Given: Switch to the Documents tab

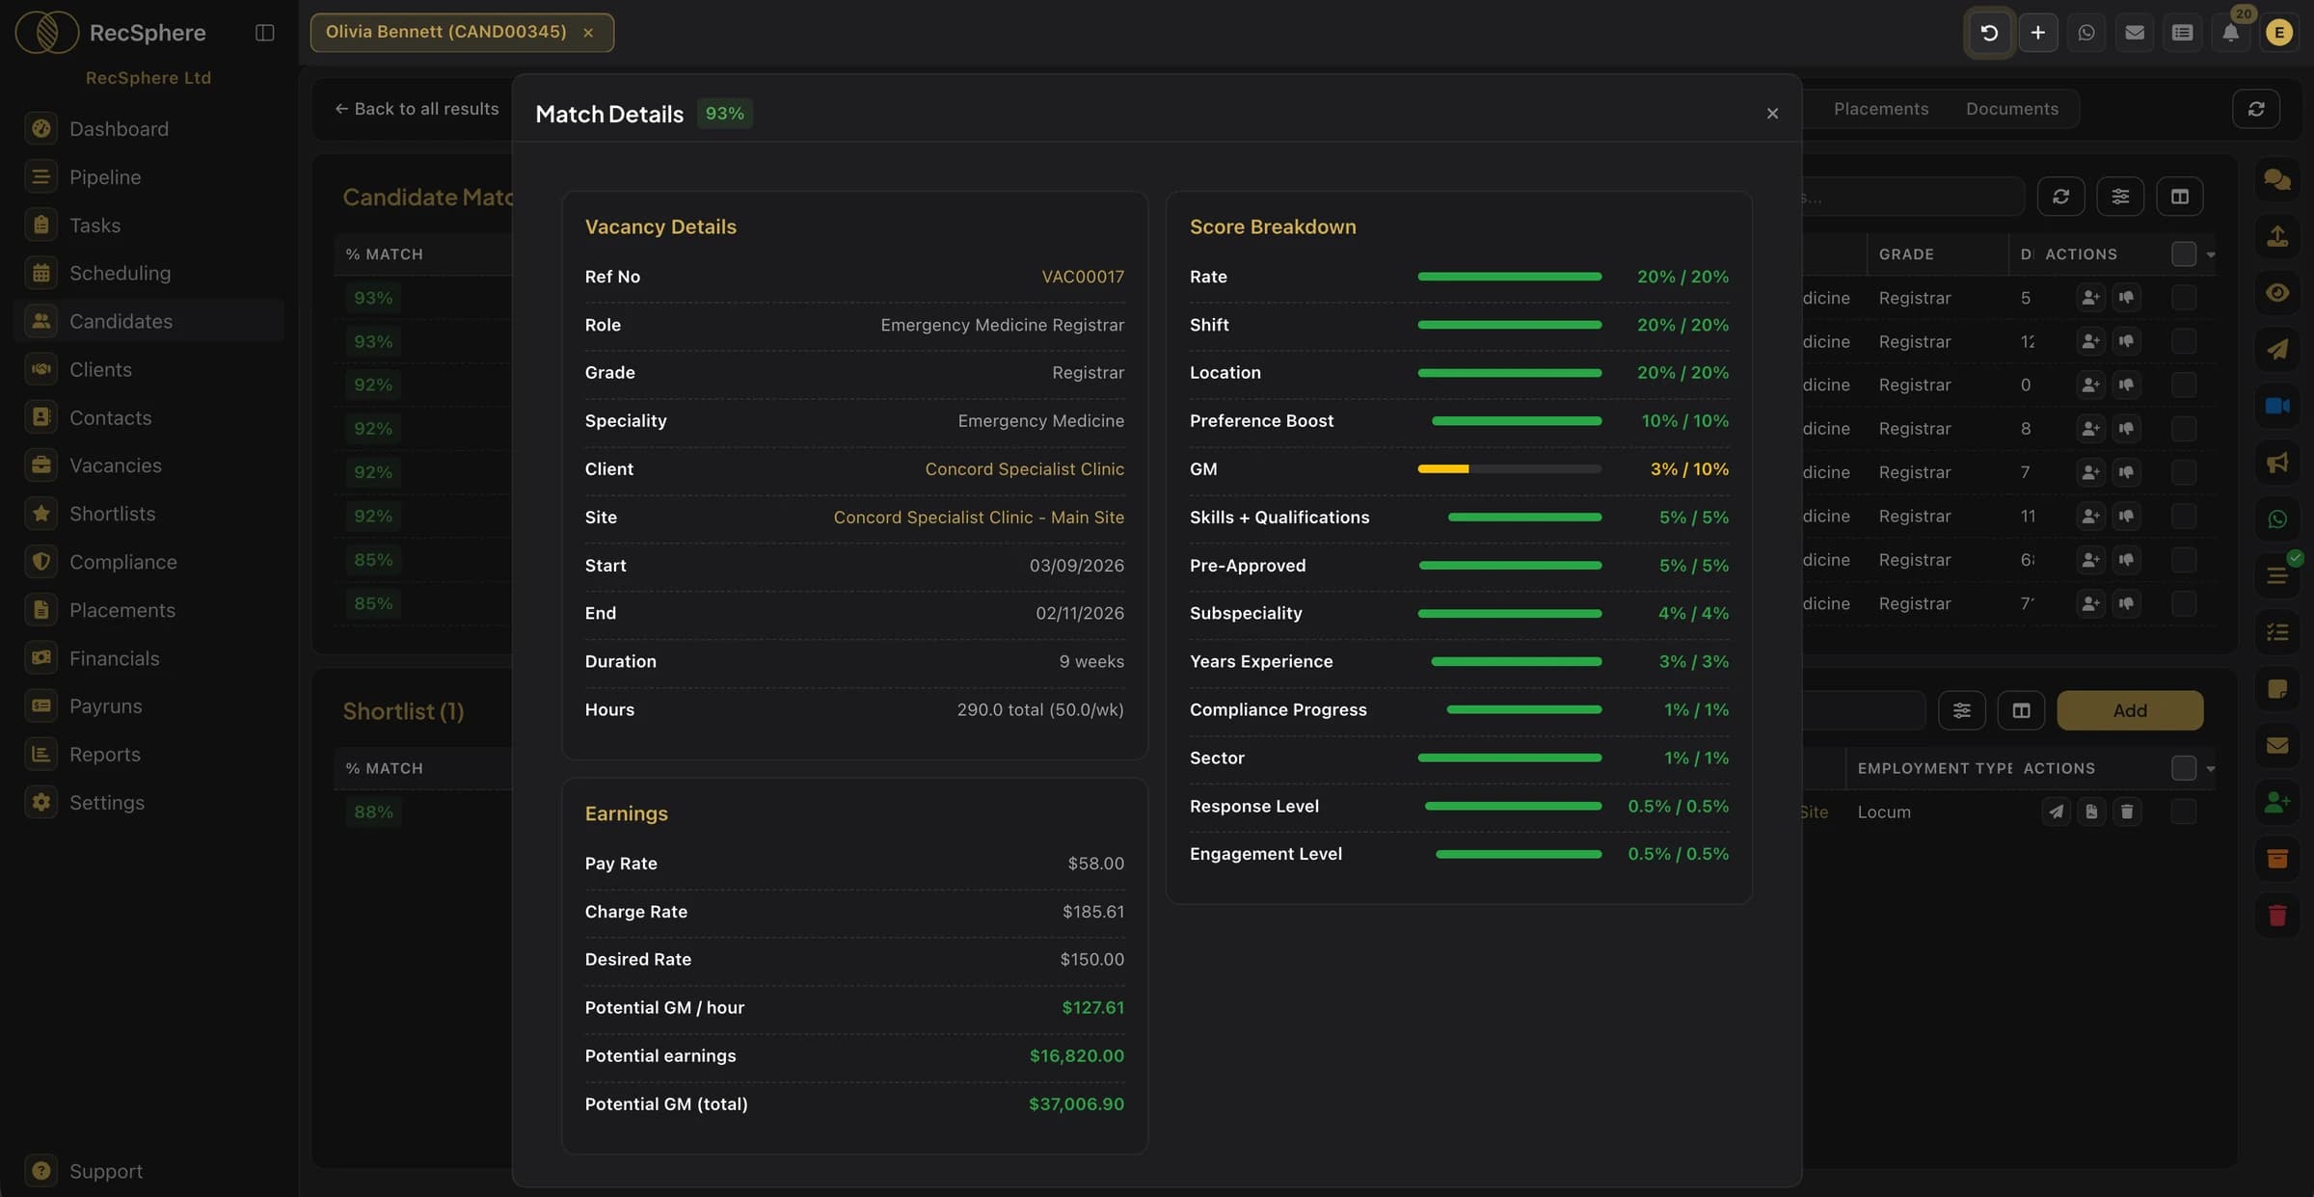Looking at the screenshot, I should click(2012, 109).
